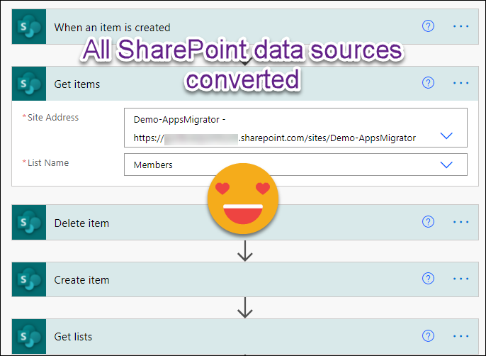The width and height of the screenshot is (486, 356).
Task: Expand the Site Address dropdown chevron
Action: tap(446, 135)
